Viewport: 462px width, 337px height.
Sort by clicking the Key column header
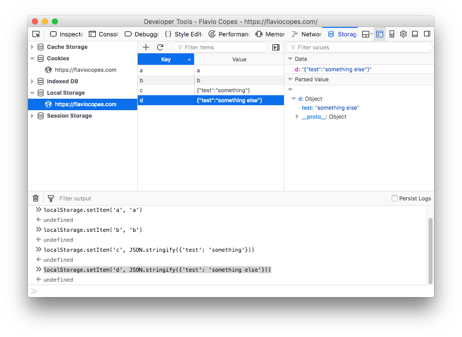(x=165, y=59)
